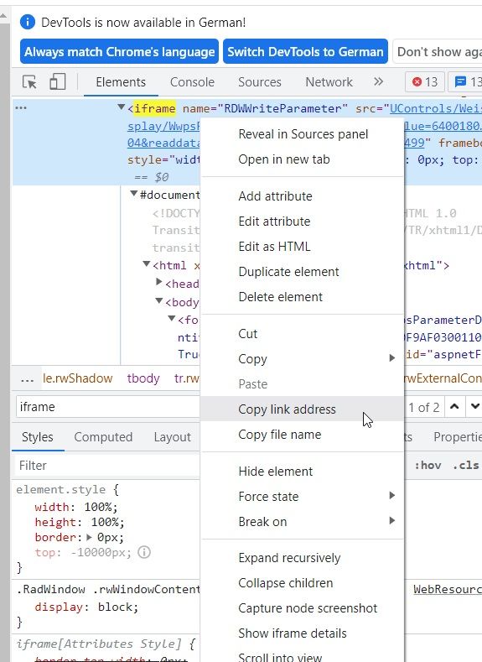The height and width of the screenshot is (662, 482).
Task: Click the three-dot row actions icon
Action: coord(21,108)
